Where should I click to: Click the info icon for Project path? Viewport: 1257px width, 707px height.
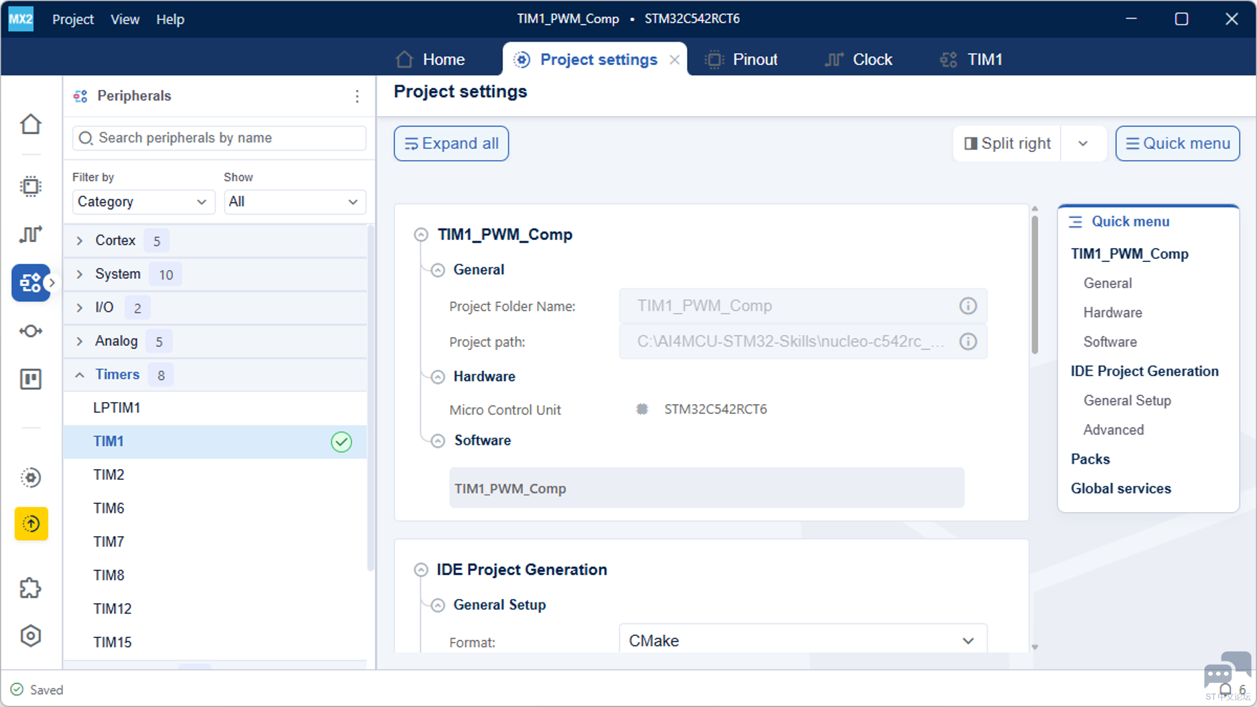968,342
